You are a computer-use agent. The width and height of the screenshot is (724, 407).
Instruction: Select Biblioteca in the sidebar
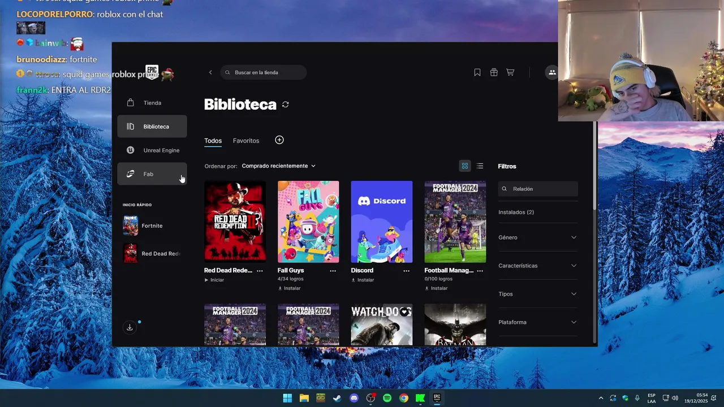coord(152,127)
